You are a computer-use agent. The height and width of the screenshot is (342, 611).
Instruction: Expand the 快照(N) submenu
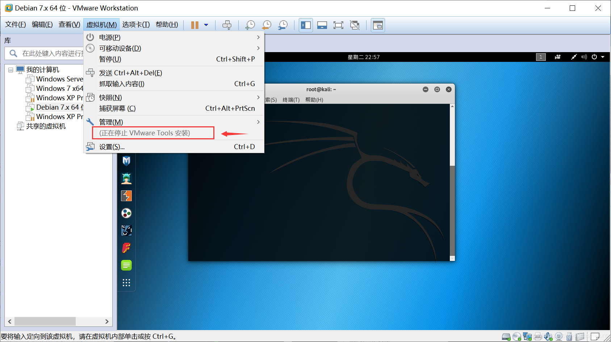(174, 97)
